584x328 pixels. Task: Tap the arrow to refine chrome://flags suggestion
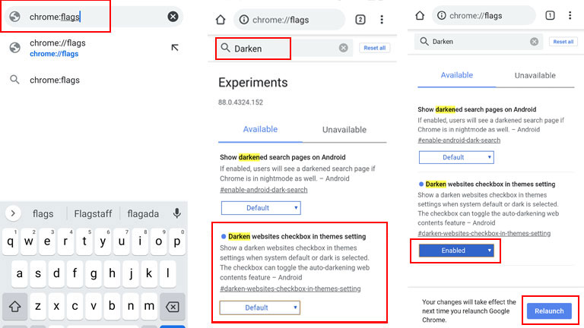click(175, 48)
